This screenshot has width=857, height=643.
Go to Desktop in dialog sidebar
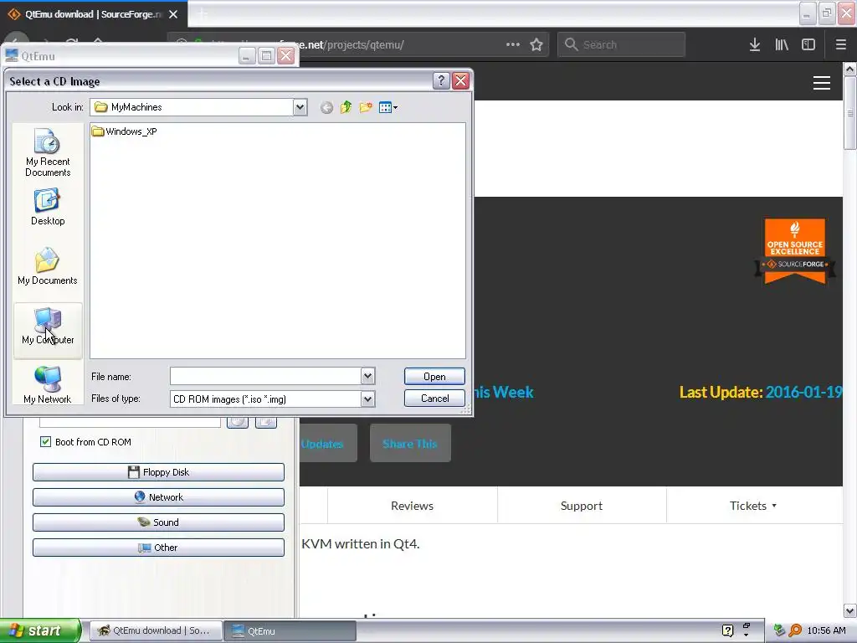(48, 208)
